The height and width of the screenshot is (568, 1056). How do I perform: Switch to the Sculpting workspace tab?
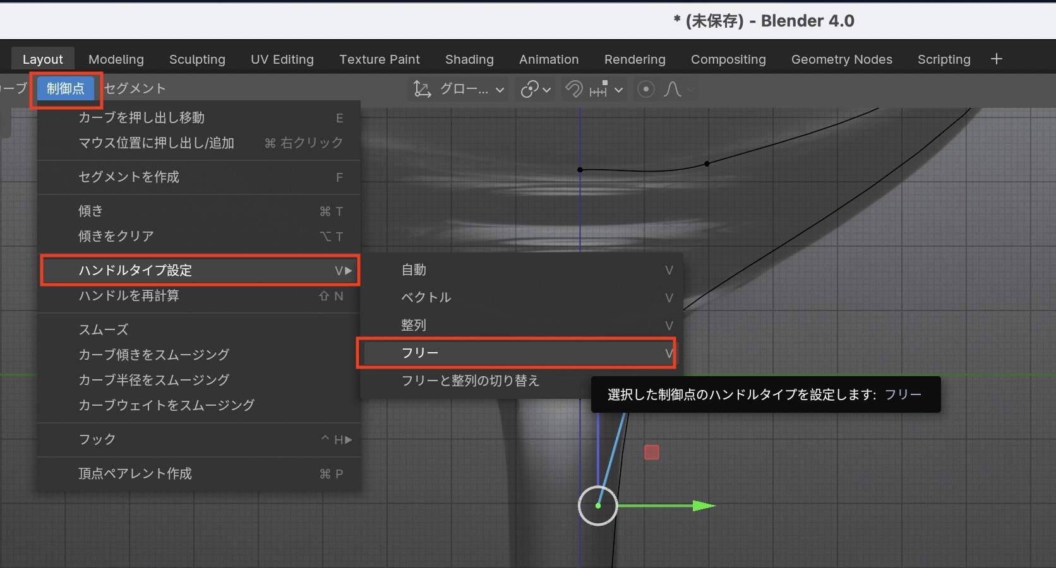click(x=197, y=59)
